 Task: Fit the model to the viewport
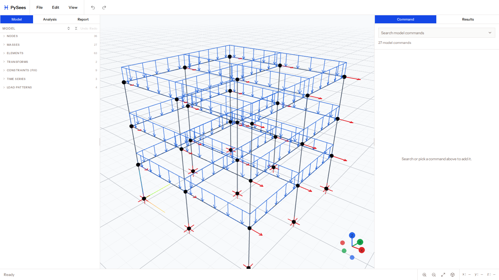(x=443, y=275)
